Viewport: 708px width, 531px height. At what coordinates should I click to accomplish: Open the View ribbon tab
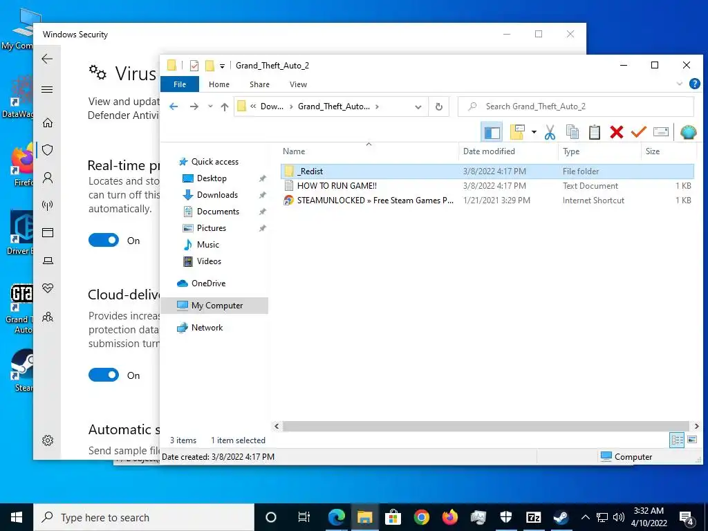[x=298, y=84]
